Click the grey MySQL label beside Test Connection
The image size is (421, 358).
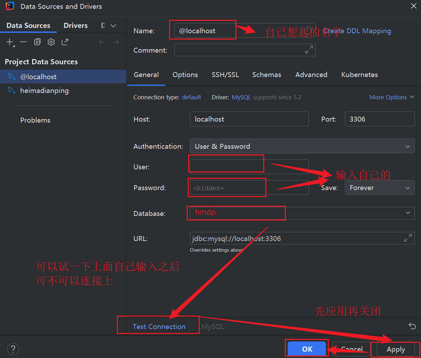212,327
